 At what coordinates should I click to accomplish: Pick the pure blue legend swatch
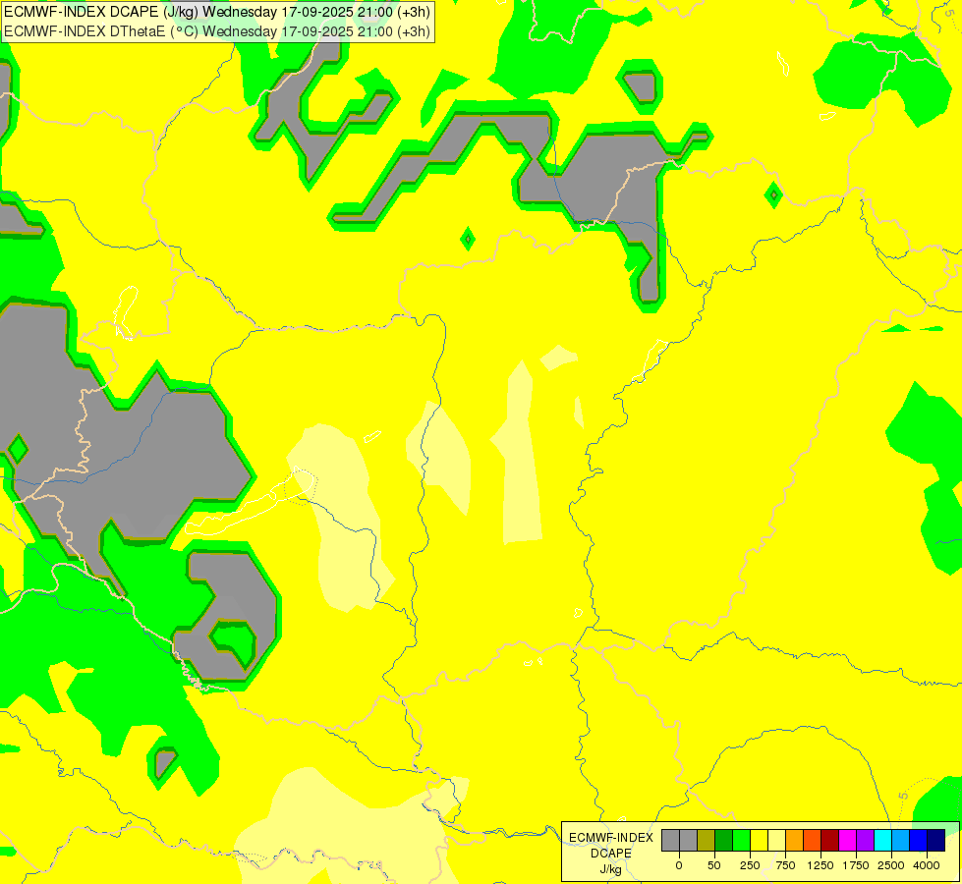[x=919, y=840]
